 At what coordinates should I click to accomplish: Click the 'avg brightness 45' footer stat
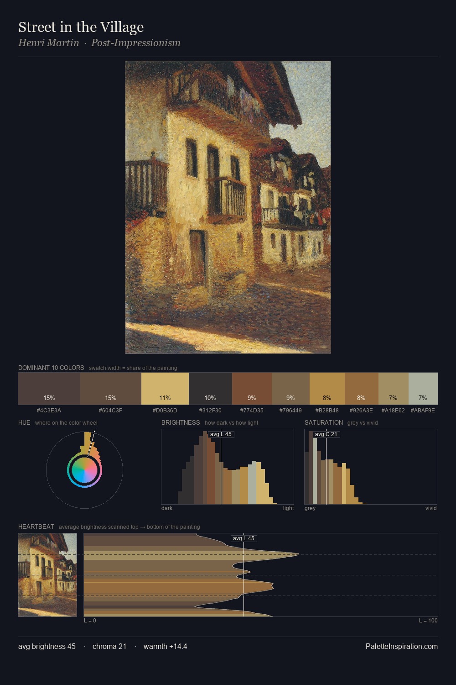[47, 646]
